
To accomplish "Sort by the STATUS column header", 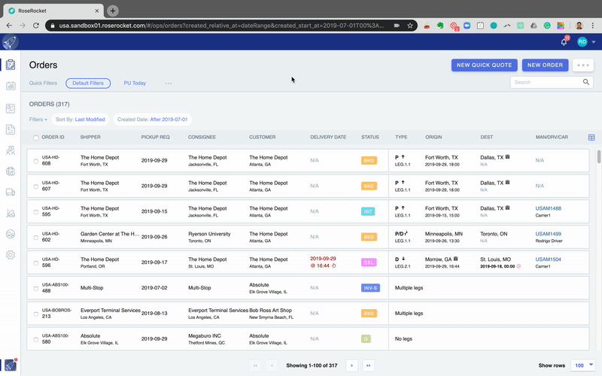I will point(369,137).
